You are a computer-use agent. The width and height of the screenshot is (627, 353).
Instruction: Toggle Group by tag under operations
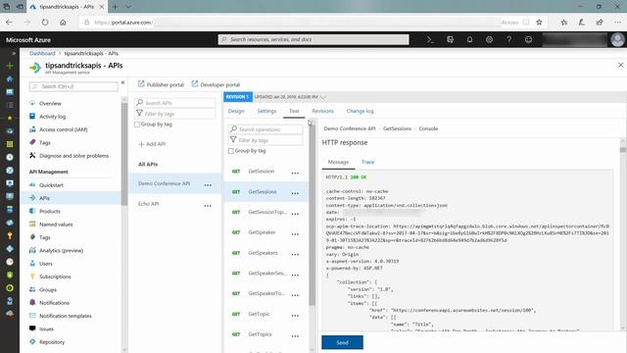(x=231, y=151)
